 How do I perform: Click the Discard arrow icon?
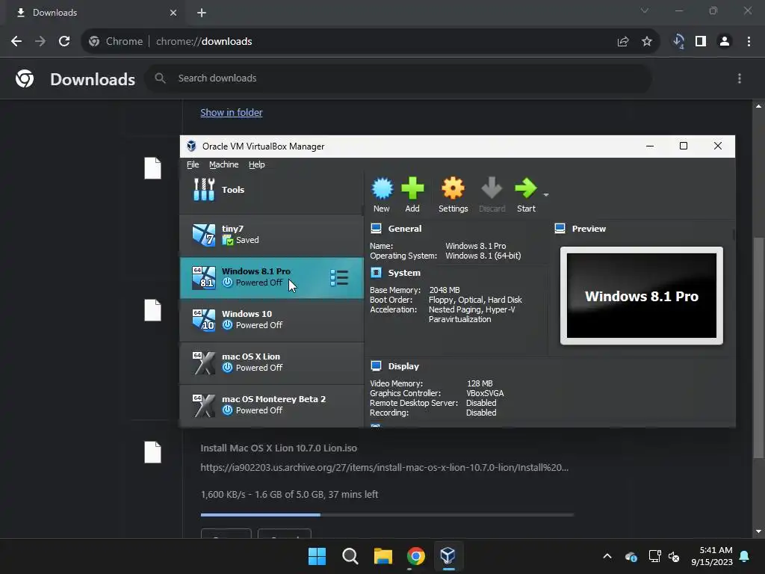tap(492, 188)
